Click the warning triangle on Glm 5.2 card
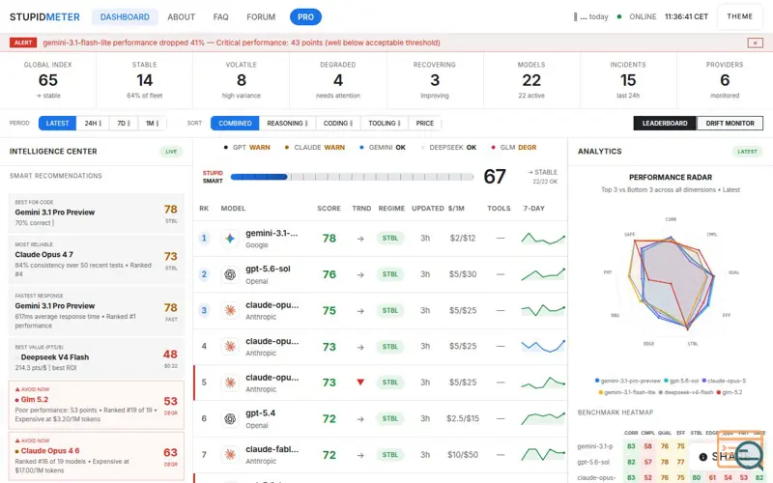Viewport: 773px width, 483px height. click(17, 389)
